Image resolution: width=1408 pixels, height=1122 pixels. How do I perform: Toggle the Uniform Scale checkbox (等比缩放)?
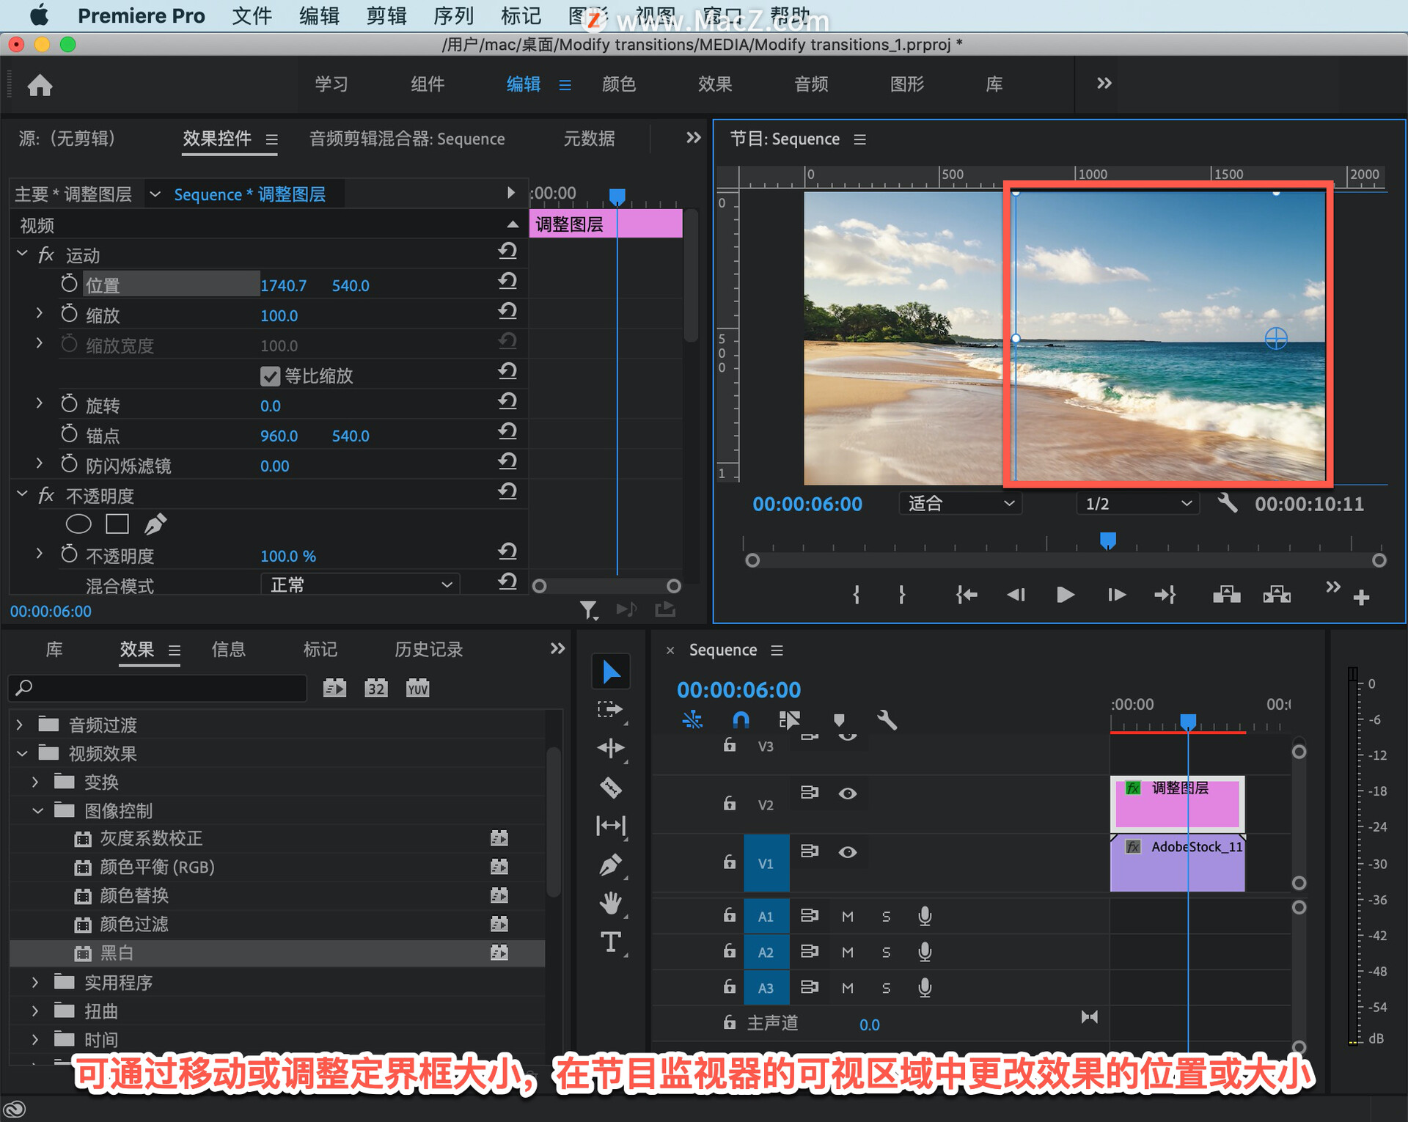coord(270,376)
